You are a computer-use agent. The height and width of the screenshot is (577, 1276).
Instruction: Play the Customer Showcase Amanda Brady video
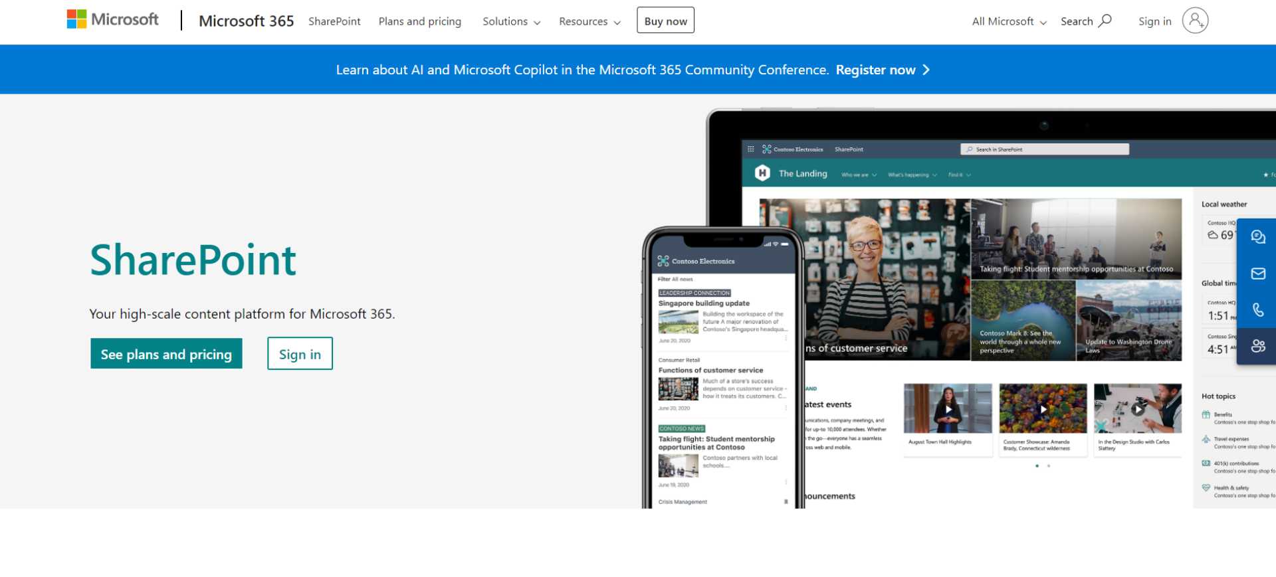coord(1043,410)
